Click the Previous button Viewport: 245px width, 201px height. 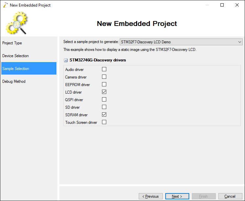click(151, 196)
